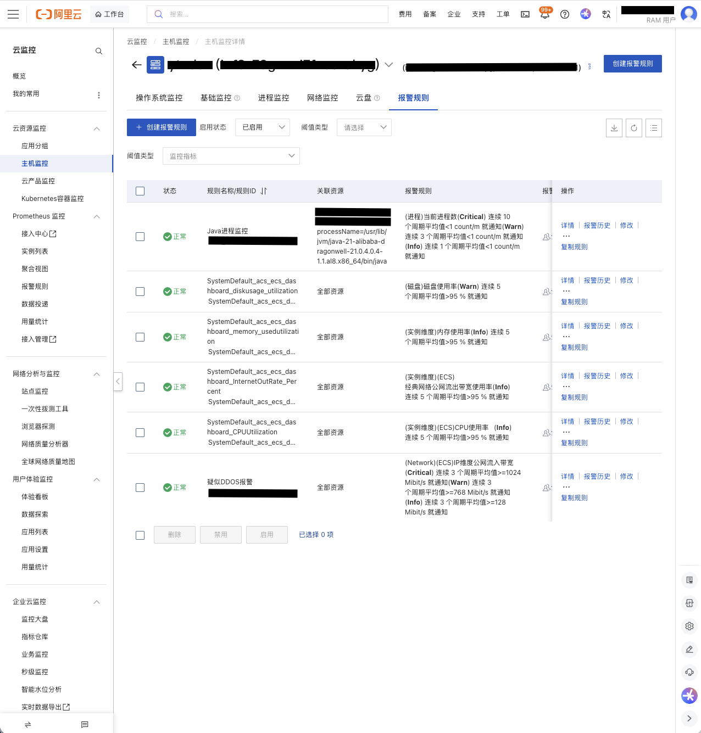The image size is (701, 733).
Task: Collapse the Prometheus 监控 sidebar section
Action: 97,216
